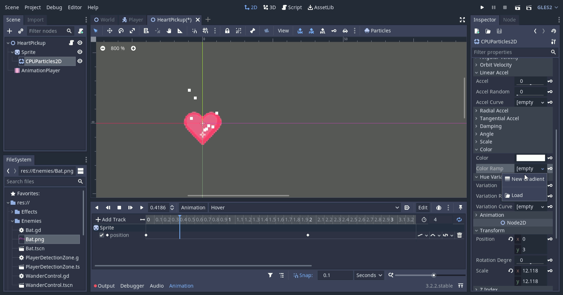Open the Seconds unit dropdown
This screenshot has width=563, height=295.
(x=369, y=275)
